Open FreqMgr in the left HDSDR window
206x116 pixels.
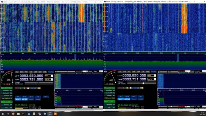coord(51,72)
